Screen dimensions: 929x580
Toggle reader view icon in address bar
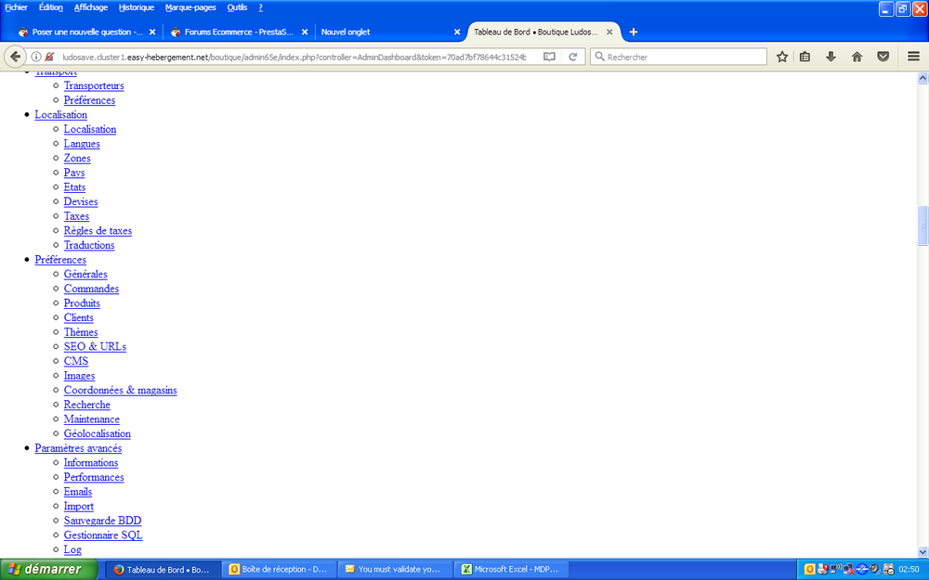point(549,57)
